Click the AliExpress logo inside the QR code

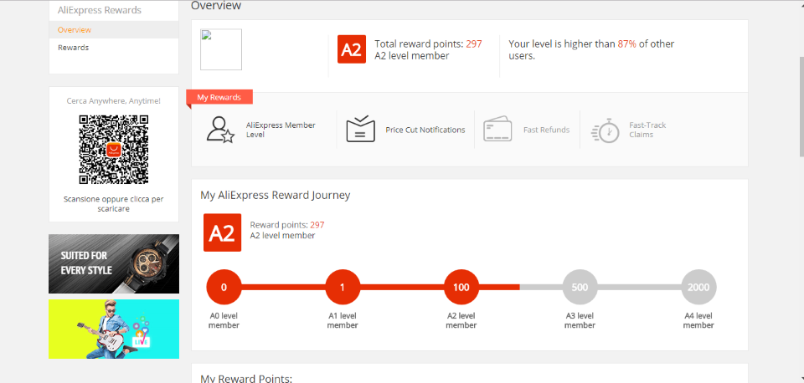[x=113, y=150]
